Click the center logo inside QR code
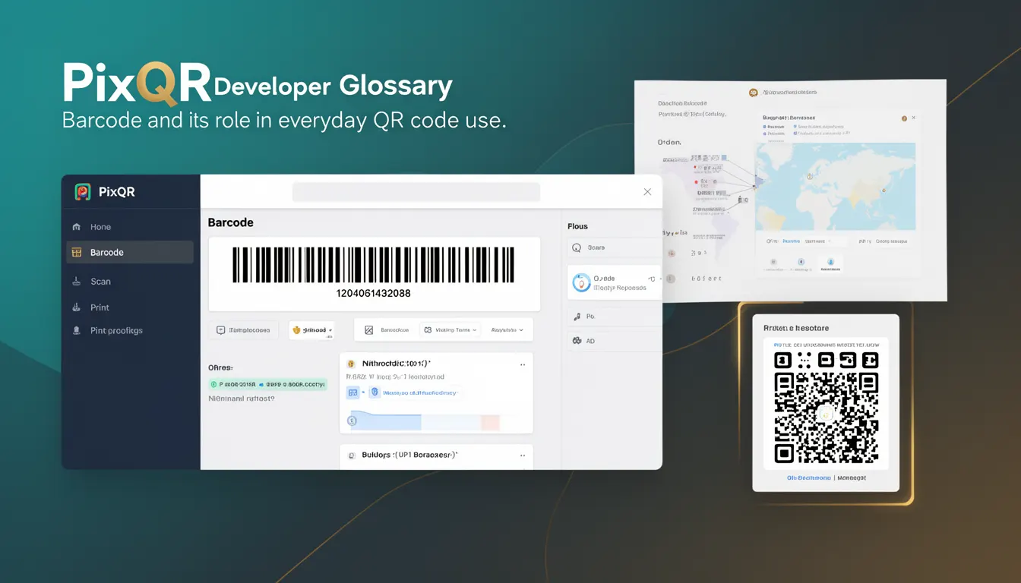 tap(826, 414)
